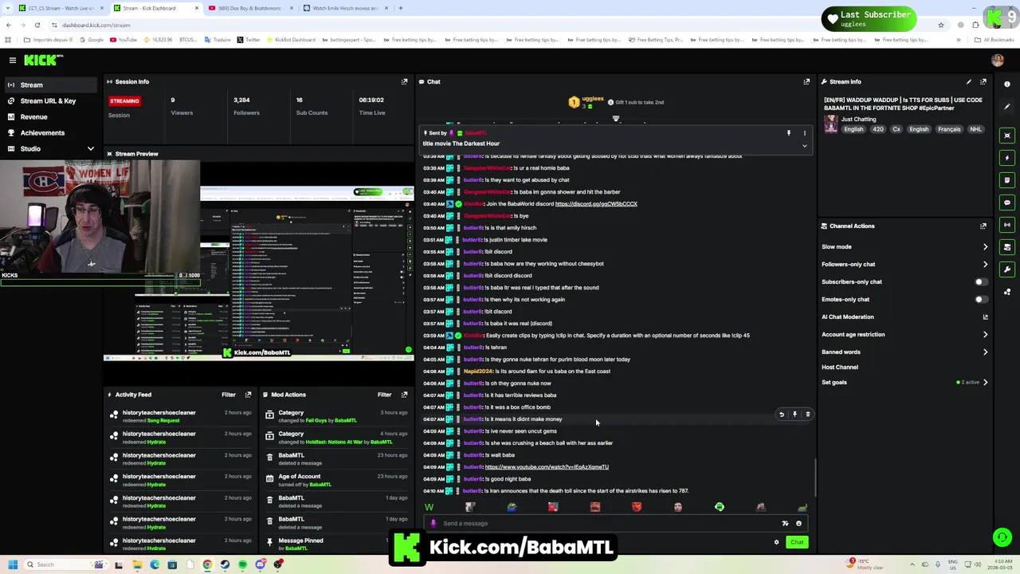Click the wrench icon in right sidebar

pyautogui.click(x=1007, y=269)
